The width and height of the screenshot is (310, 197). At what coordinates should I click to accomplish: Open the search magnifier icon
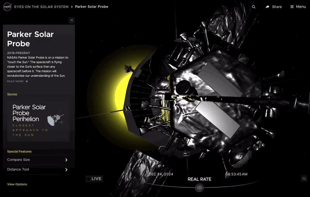click(x=253, y=7)
